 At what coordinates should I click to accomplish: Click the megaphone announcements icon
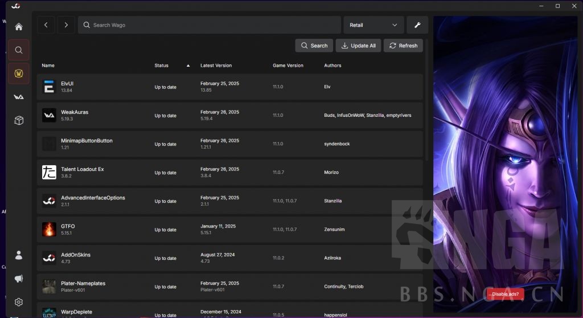(x=19, y=279)
